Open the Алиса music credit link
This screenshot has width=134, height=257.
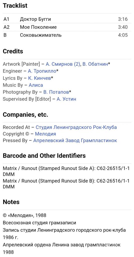(36, 85)
